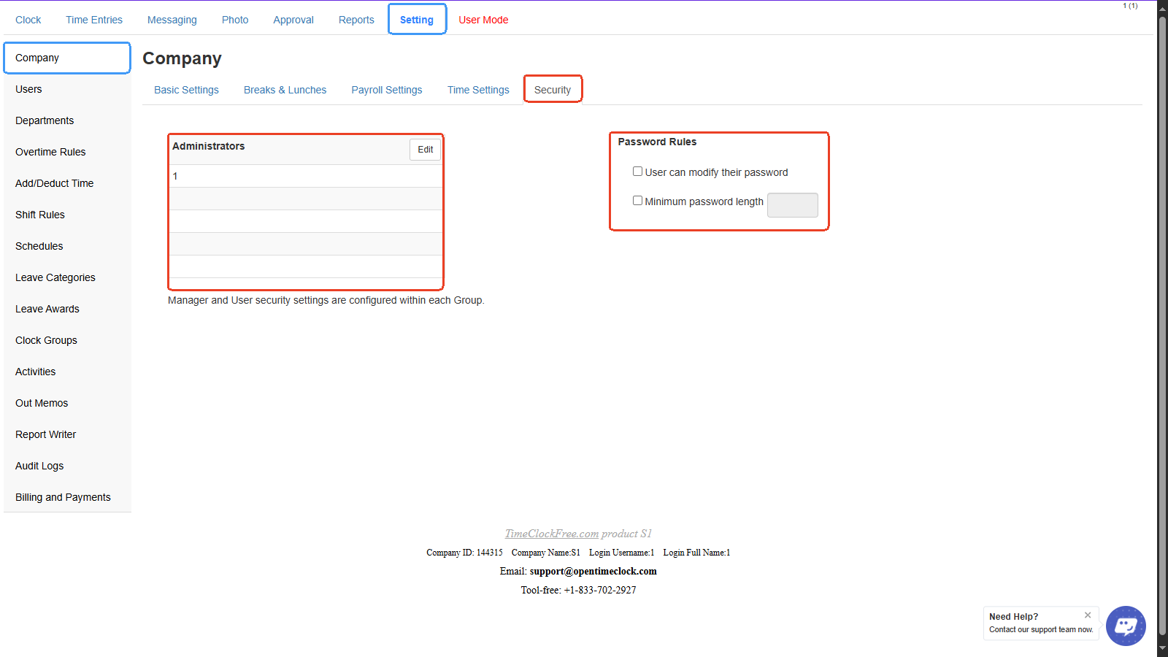Select administrator row 1

coord(305,176)
